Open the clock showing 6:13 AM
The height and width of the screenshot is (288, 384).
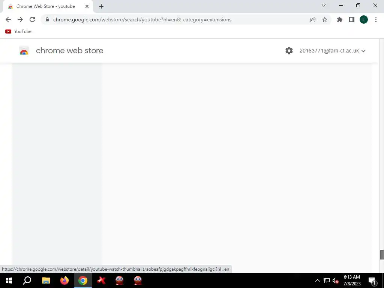point(352,280)
